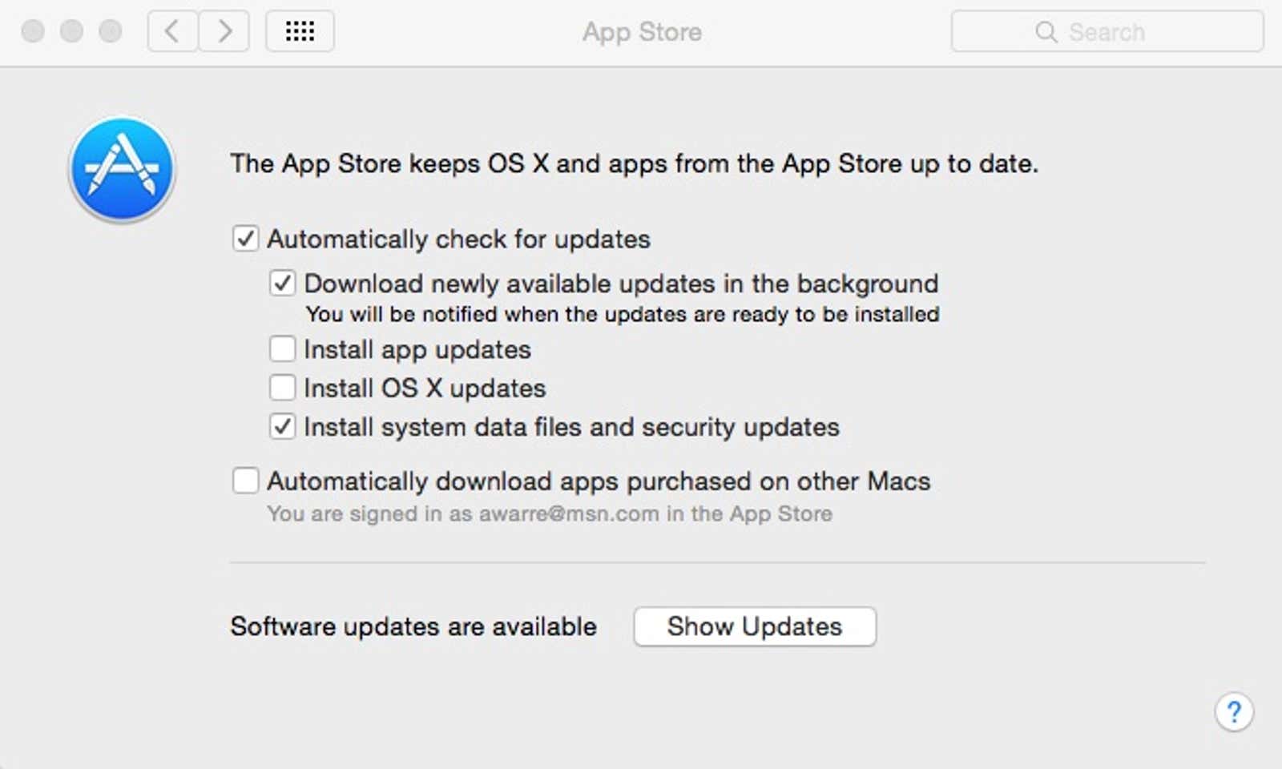Go forward using the right chevron button
This screenshot has width=1282, height=769.
click(x=224, y=31)
